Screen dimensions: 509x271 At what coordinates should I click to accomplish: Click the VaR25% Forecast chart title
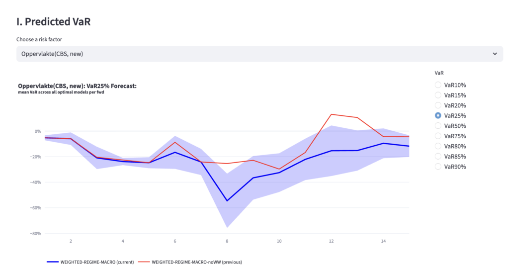pos(77,86)
